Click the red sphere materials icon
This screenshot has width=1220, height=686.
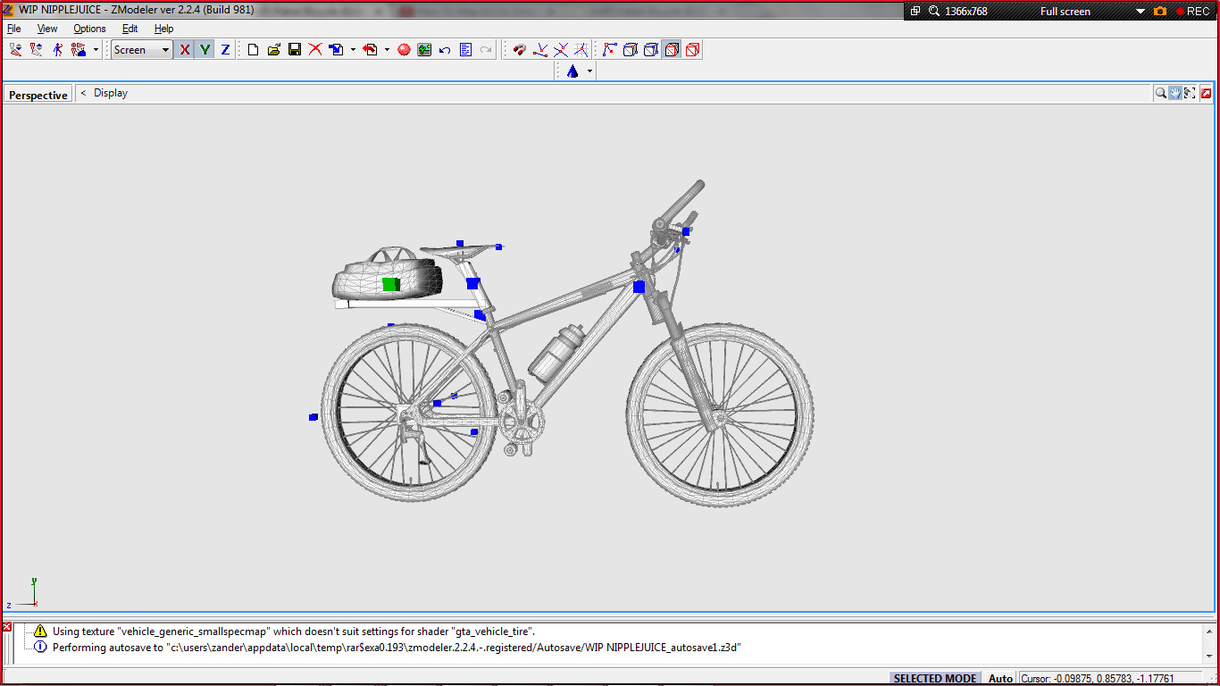coord(404,50)
